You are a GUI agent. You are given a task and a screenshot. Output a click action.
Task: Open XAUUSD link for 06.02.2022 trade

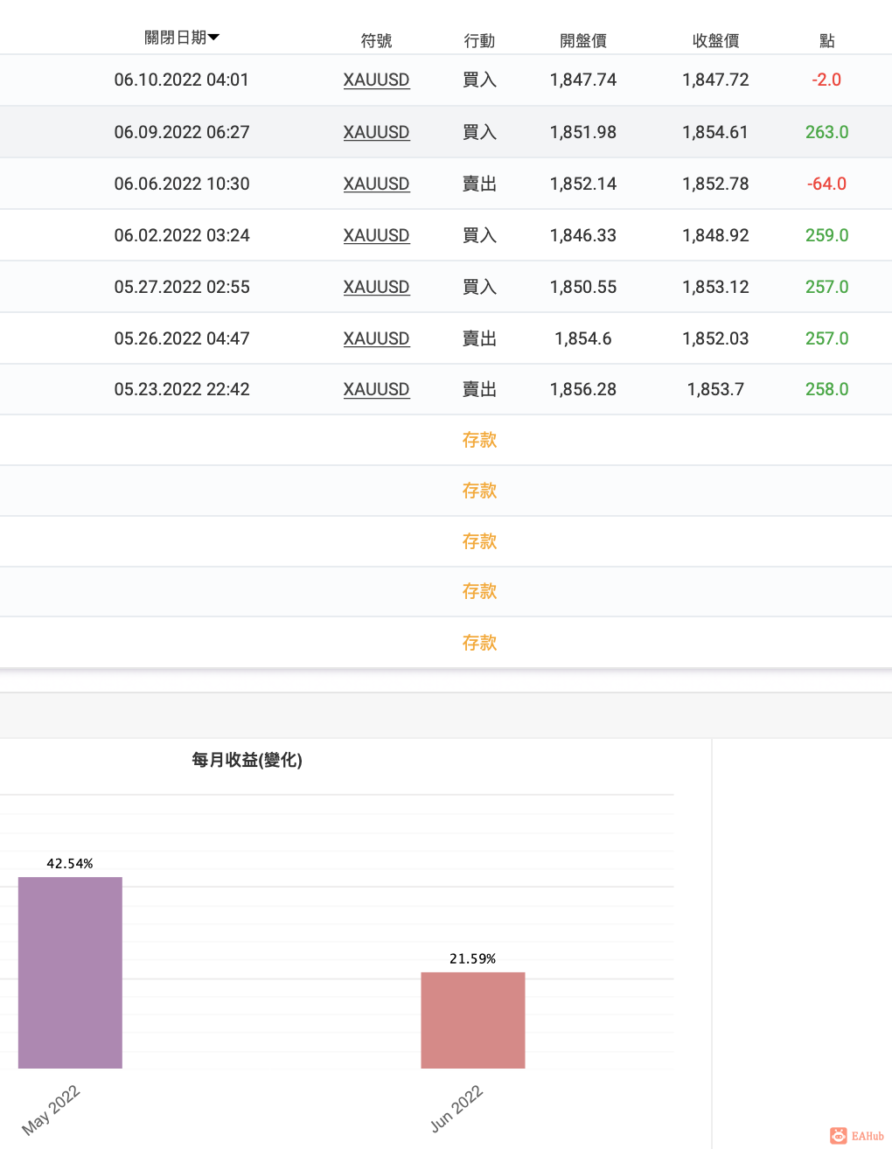376,235
